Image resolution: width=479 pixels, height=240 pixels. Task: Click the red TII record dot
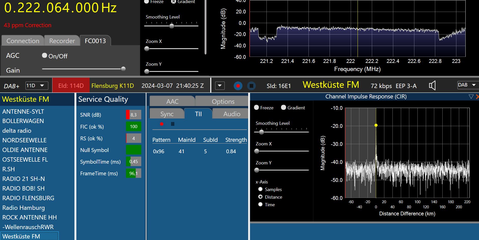pos(162,124)
